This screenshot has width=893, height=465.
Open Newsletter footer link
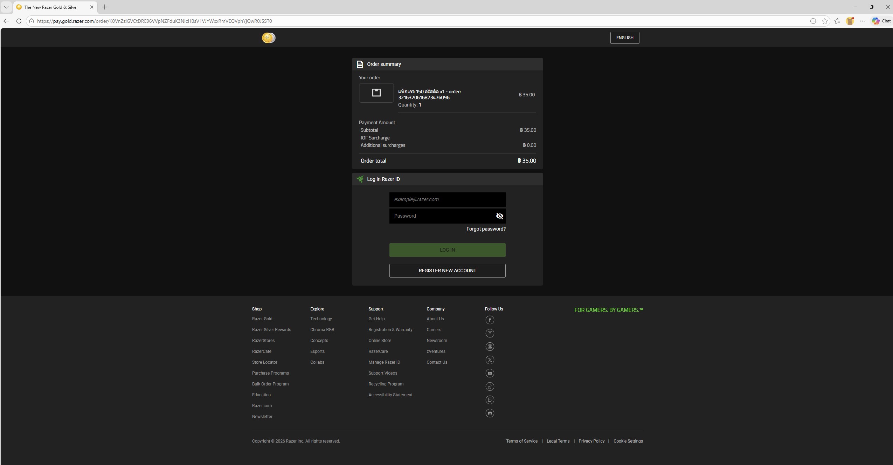tap(262, 417)
